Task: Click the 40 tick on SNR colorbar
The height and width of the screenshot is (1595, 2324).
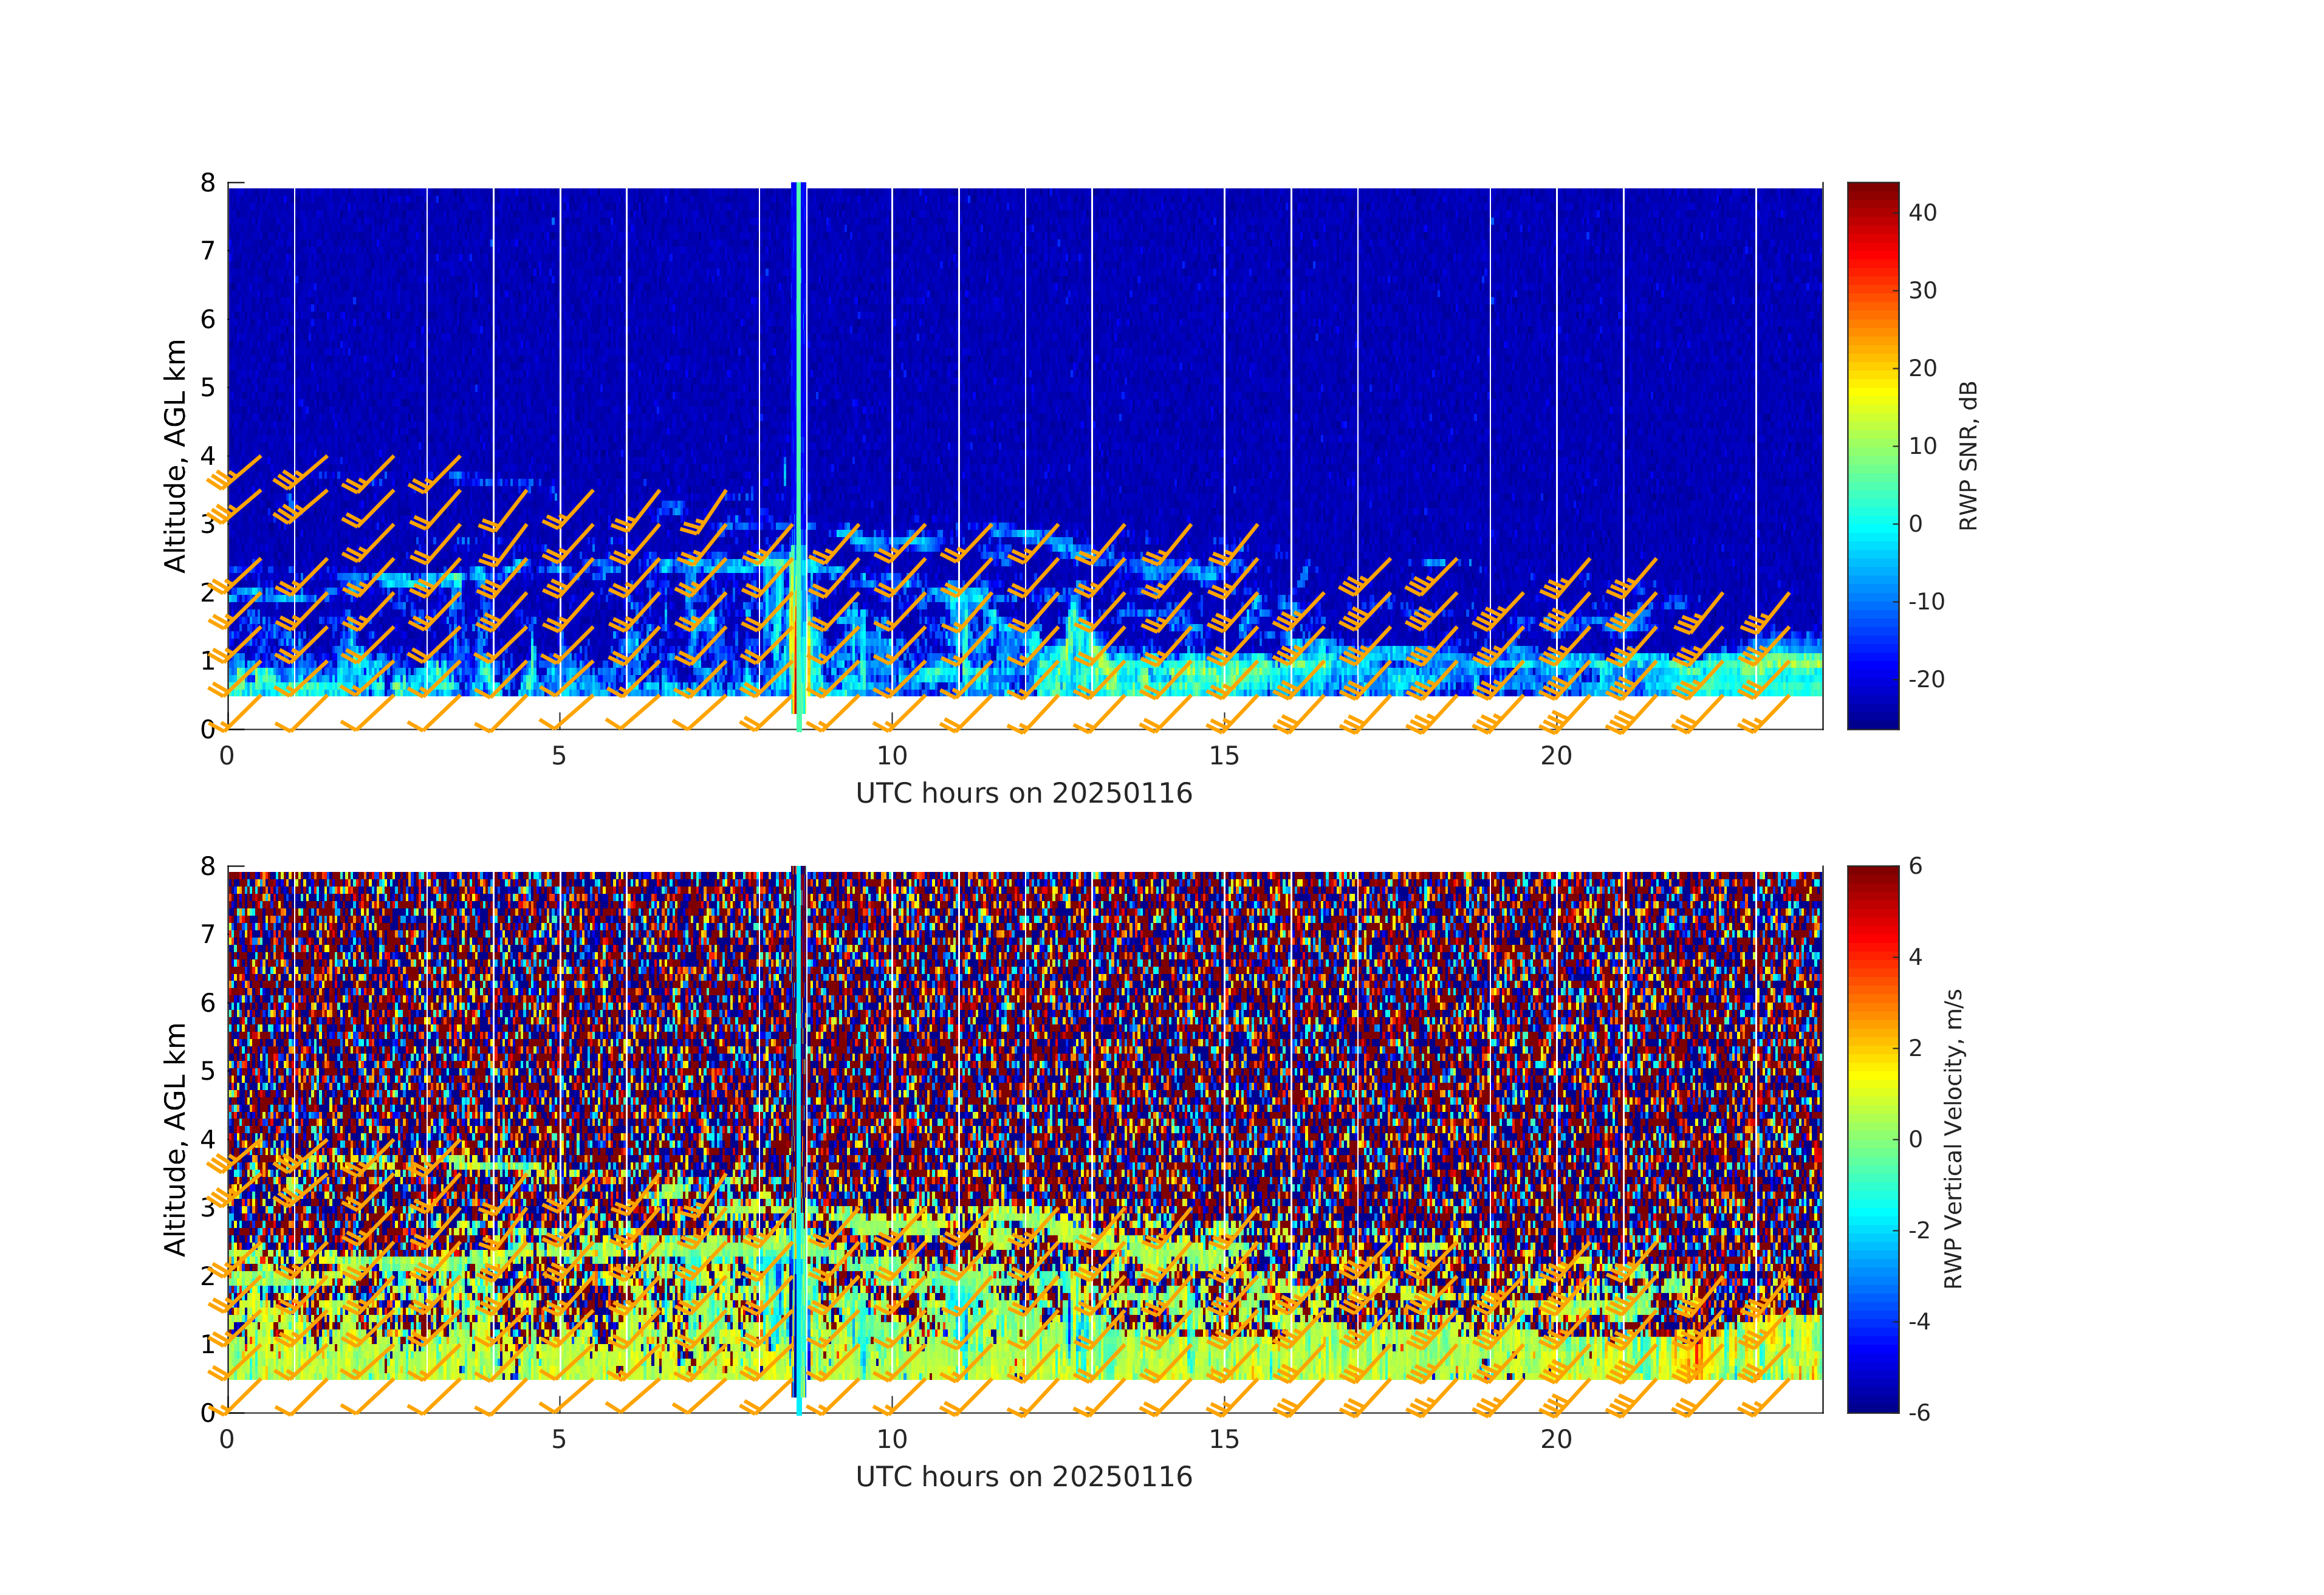Action: [1922, 213]
